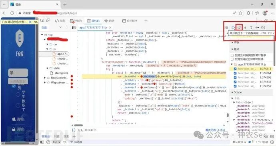This screenshot has width=276, height=146.
Task: Collapse the js folder
Action: 47,49
